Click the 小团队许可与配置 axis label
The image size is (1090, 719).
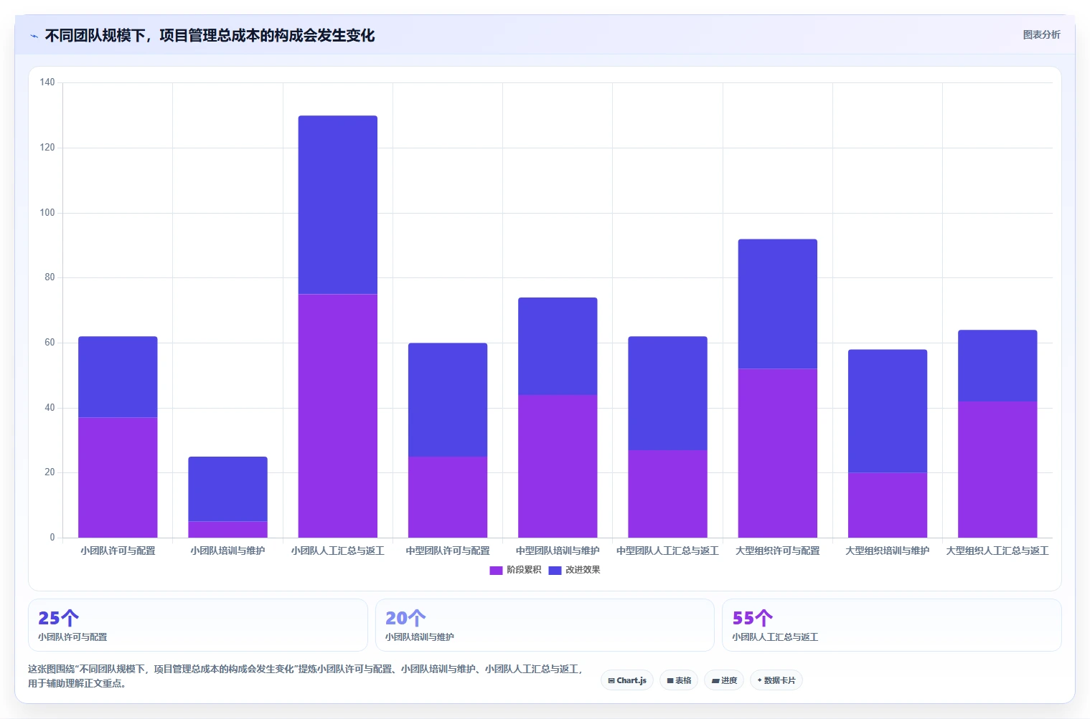coord(118,551)
